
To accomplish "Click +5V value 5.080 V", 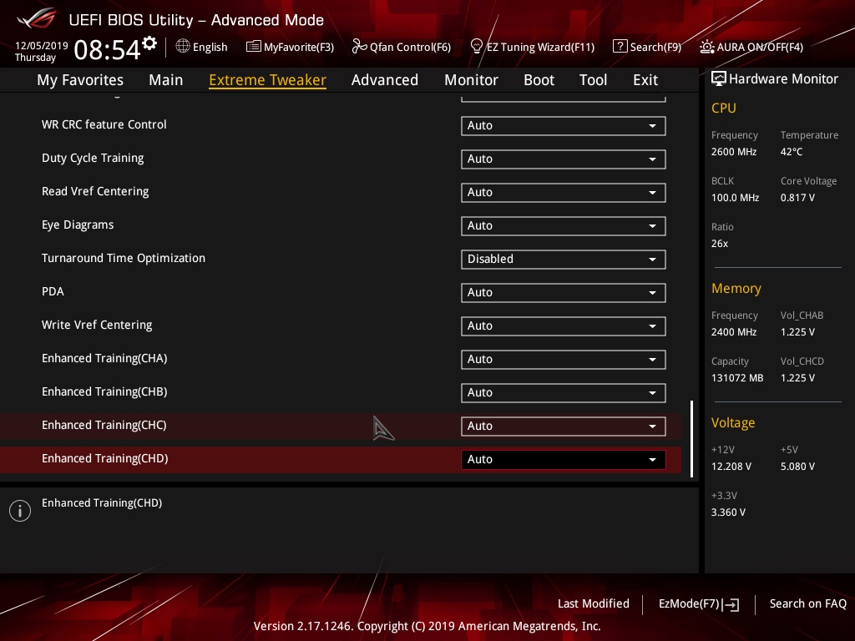I will click(x=797, y=467).
